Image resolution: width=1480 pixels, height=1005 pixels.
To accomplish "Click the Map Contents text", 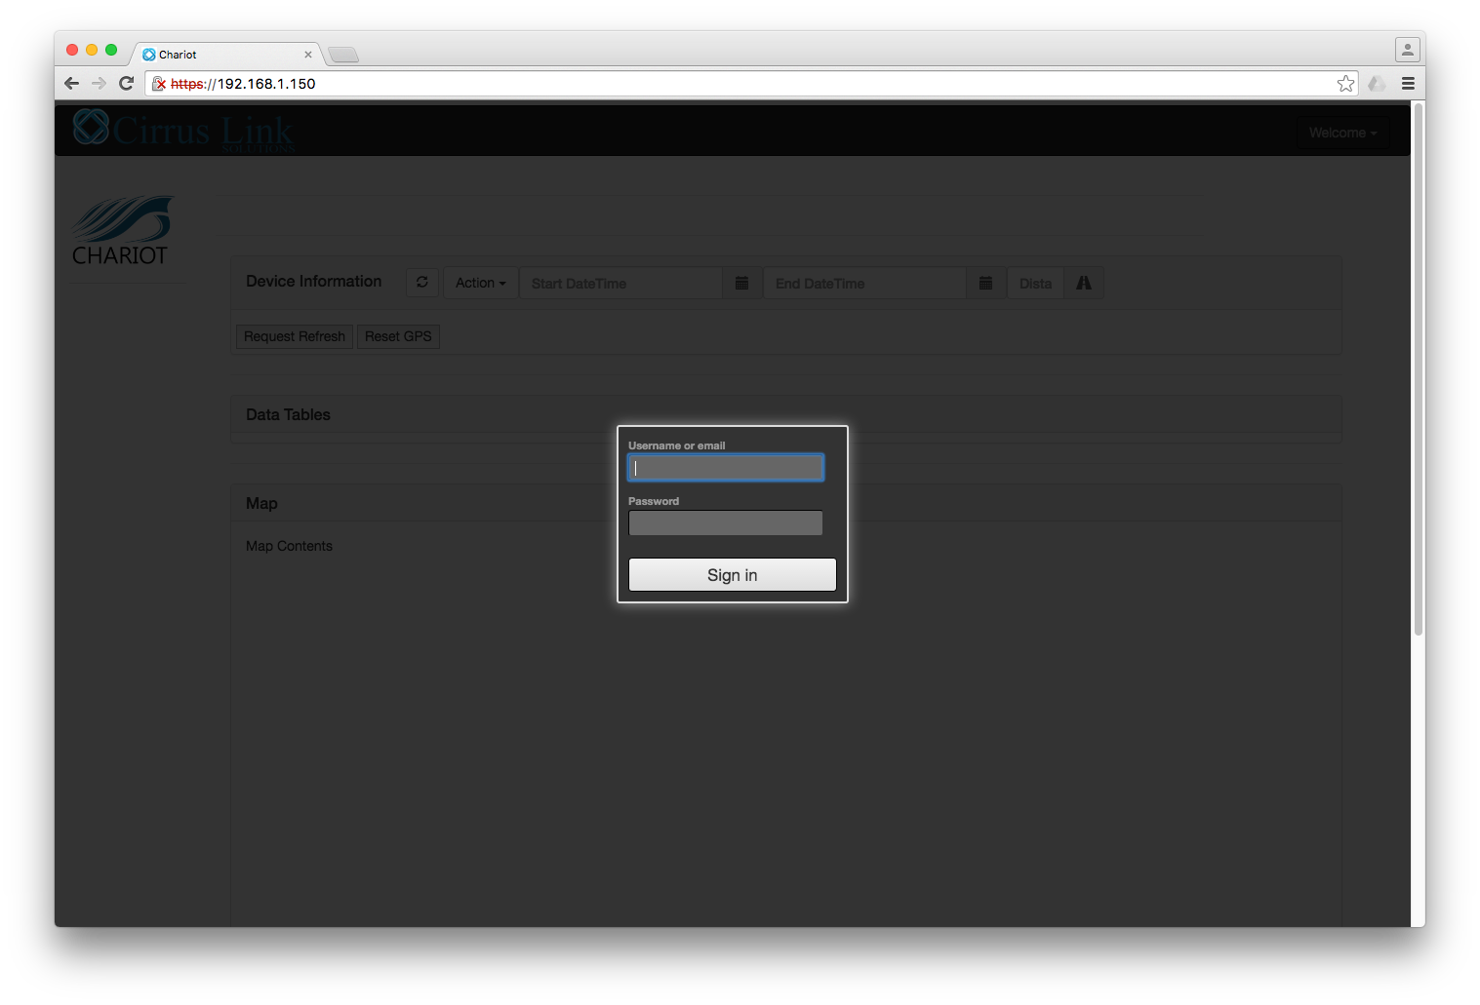I will point(289,546).
